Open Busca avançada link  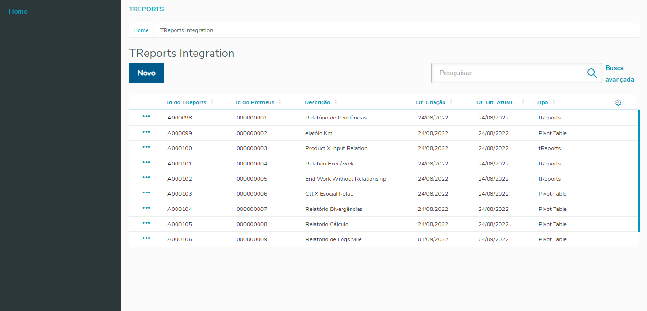619,73
